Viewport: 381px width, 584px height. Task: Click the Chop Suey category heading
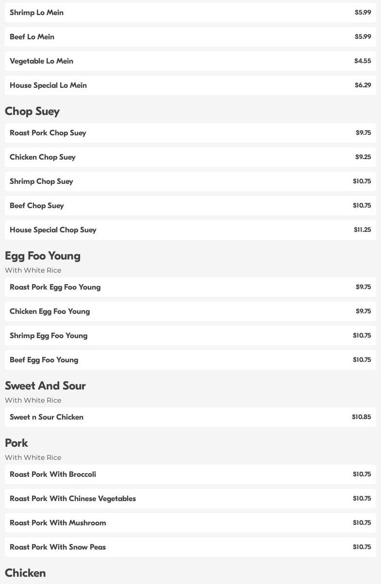point(32,112)
